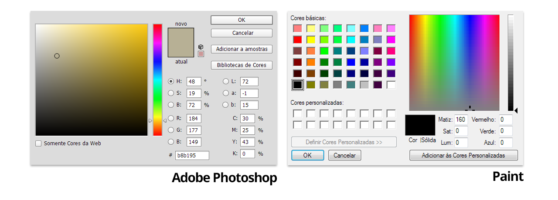The image size is (558, 200).
Task: Click the black 'Cor|Sólida' preview box
Action: (x=420, y=125)
